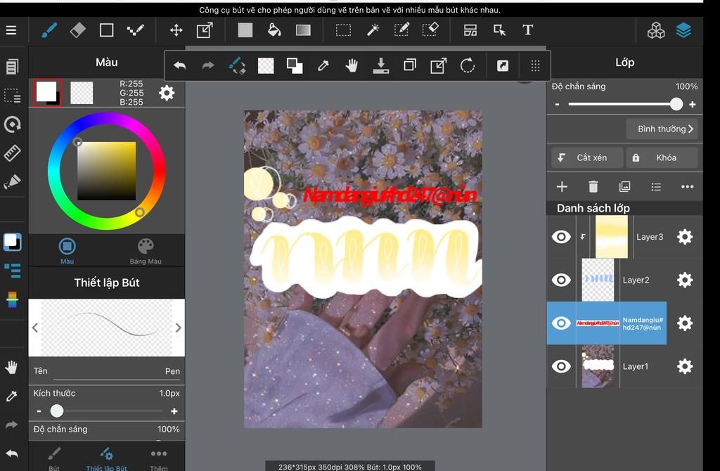720x471 pixels.
Task: Open the Thiết lập Bút tab
Action: tap(107, 458)
